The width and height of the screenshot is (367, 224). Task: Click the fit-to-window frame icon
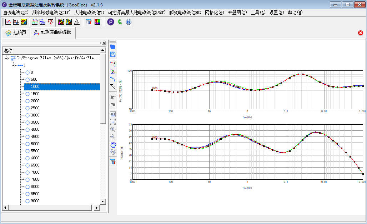pos(113,122)
